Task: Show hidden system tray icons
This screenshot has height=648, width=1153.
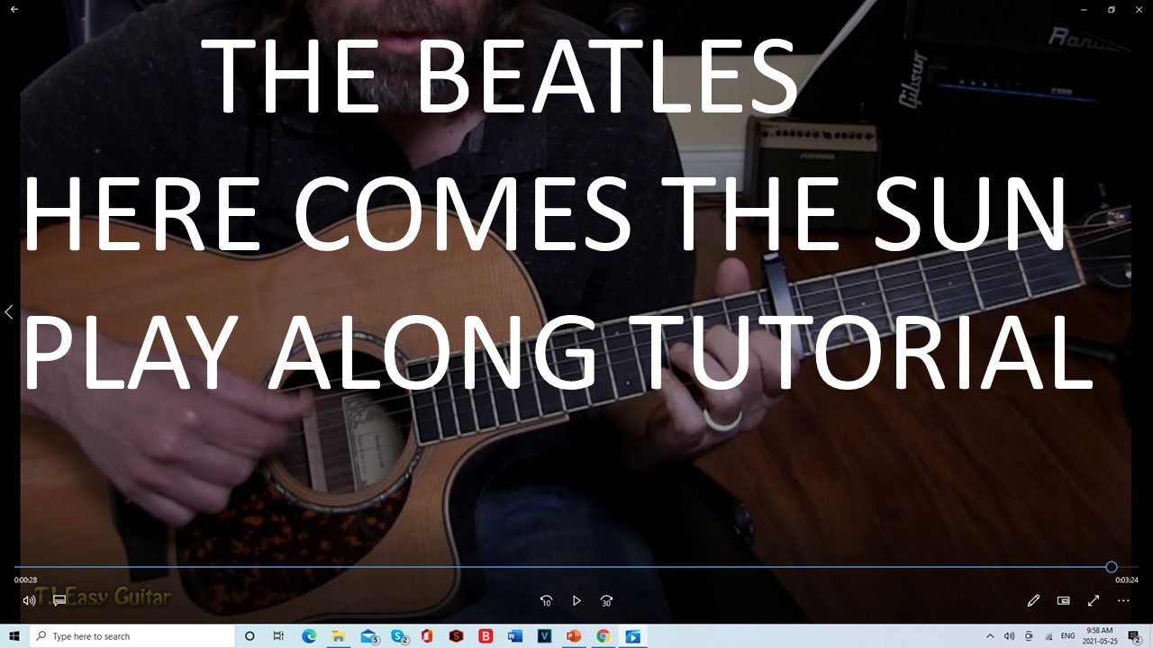Action: (x=990, y=636)
